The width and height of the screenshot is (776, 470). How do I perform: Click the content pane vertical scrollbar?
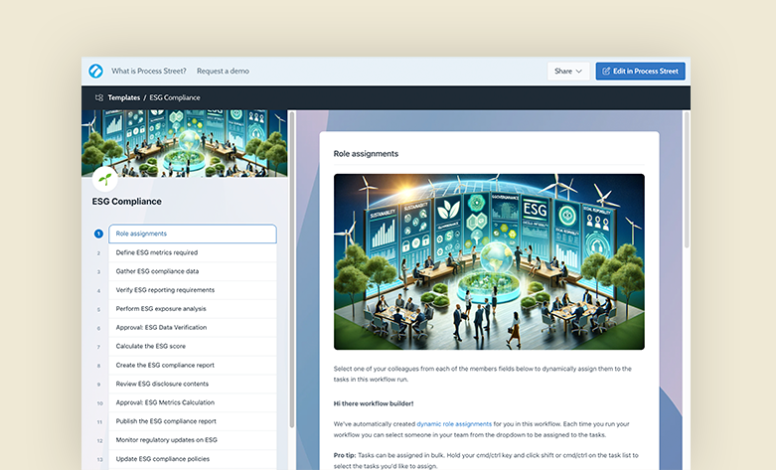tap(686, 180)
